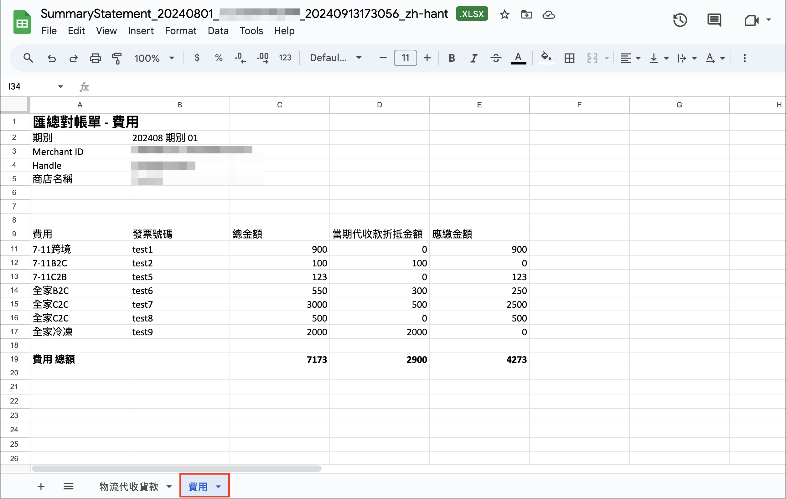
Task: Open the Help menu
Action: pyautogui.click(x=284, y=31)
